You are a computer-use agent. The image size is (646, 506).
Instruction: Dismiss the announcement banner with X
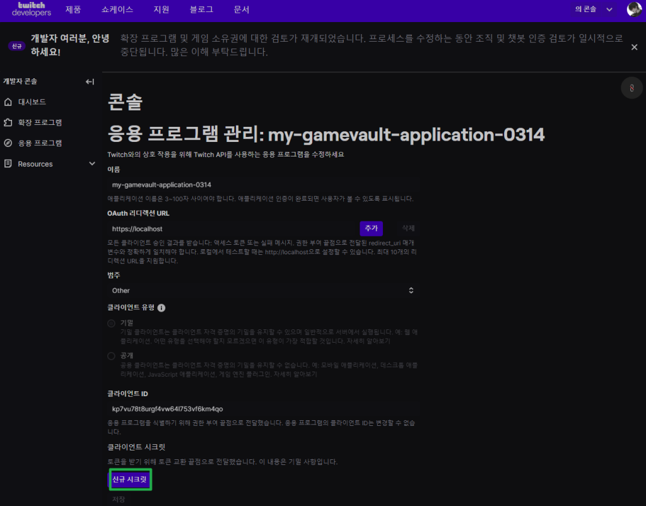(634, 47)
